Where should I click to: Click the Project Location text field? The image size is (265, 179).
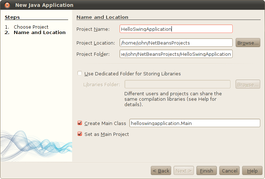tap(176, 43)
